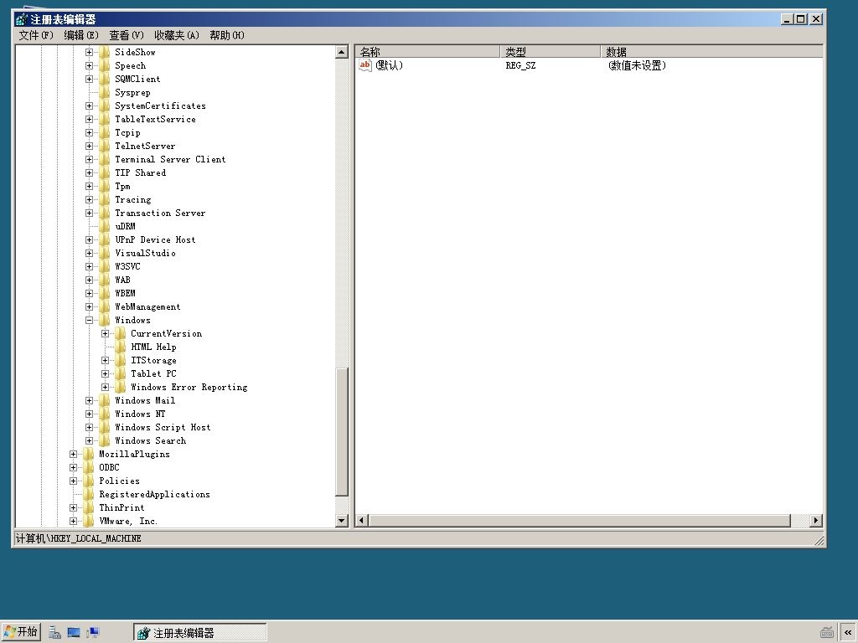Click the 开始 Start button

(21, 632)
